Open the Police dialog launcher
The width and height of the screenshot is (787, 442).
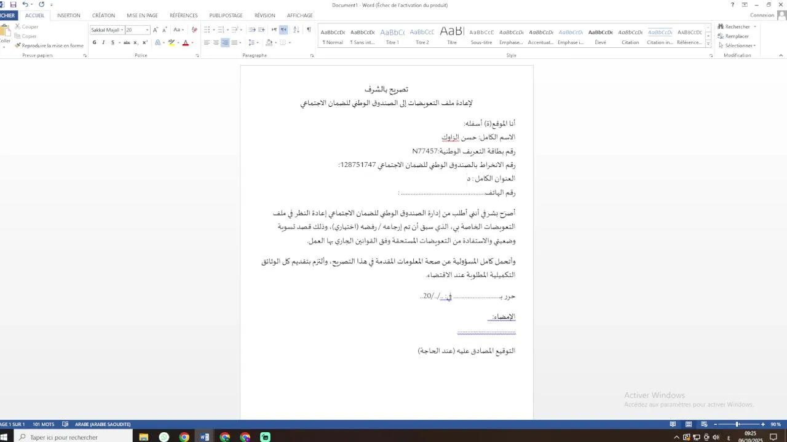coord(197,55)
